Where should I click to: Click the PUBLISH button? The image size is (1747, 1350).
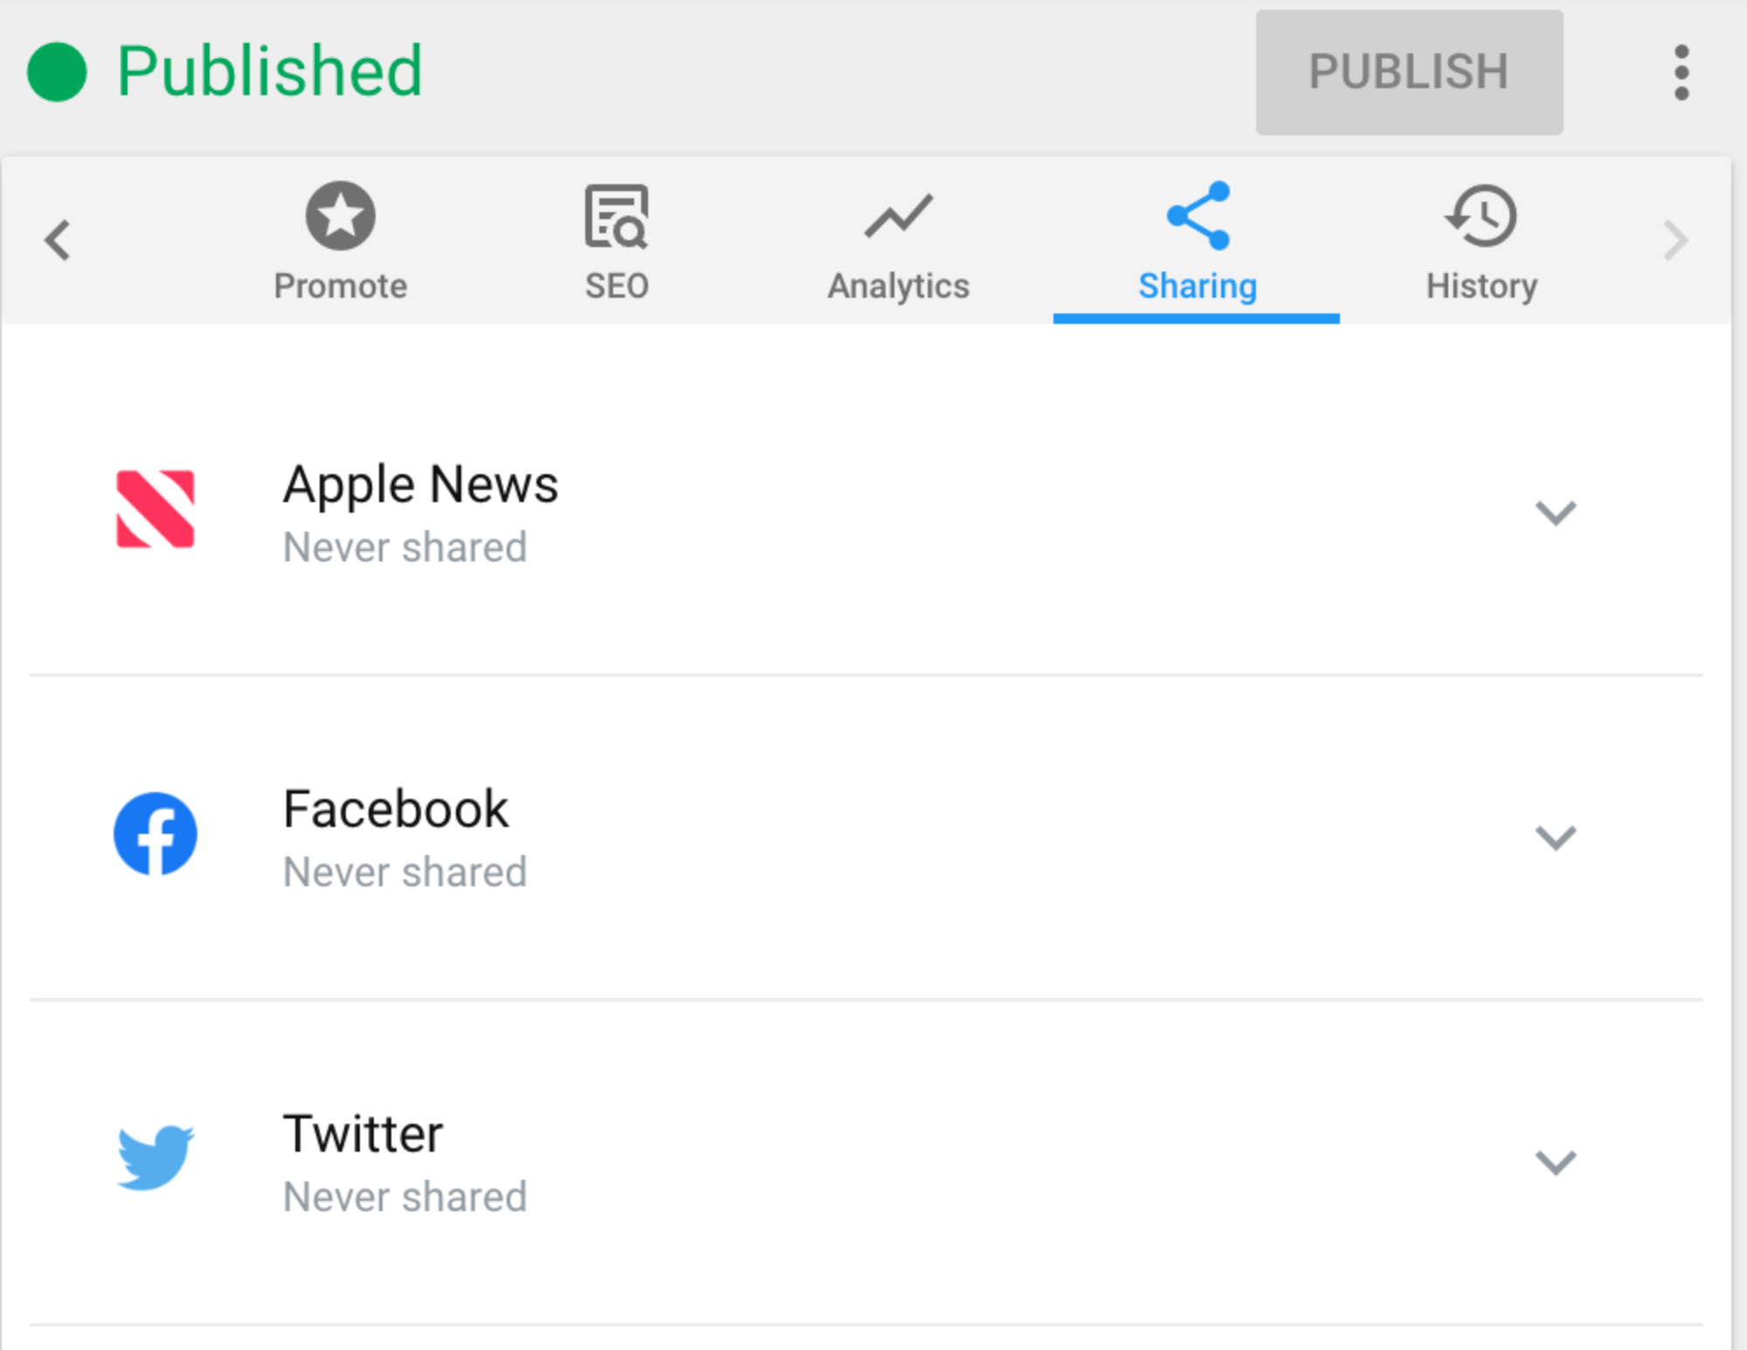point(1409,72)
